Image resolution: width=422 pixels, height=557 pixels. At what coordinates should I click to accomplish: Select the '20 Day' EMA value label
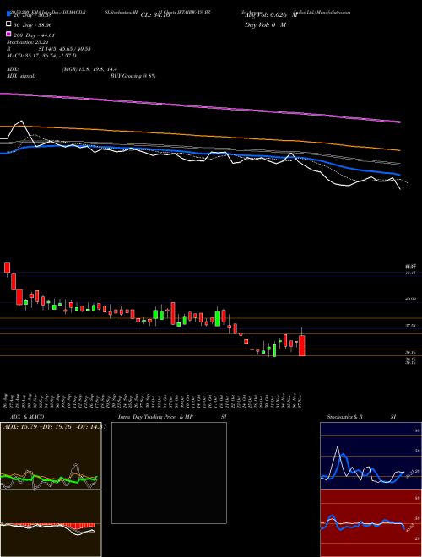tap(33, 15)
